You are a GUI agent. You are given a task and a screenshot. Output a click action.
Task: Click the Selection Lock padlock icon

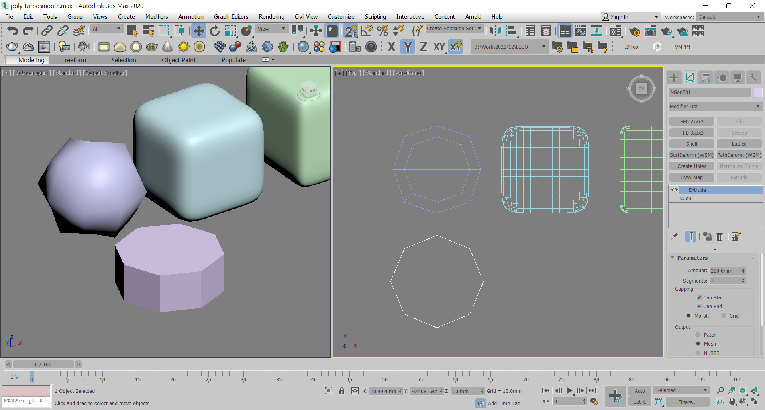[342, 391]
